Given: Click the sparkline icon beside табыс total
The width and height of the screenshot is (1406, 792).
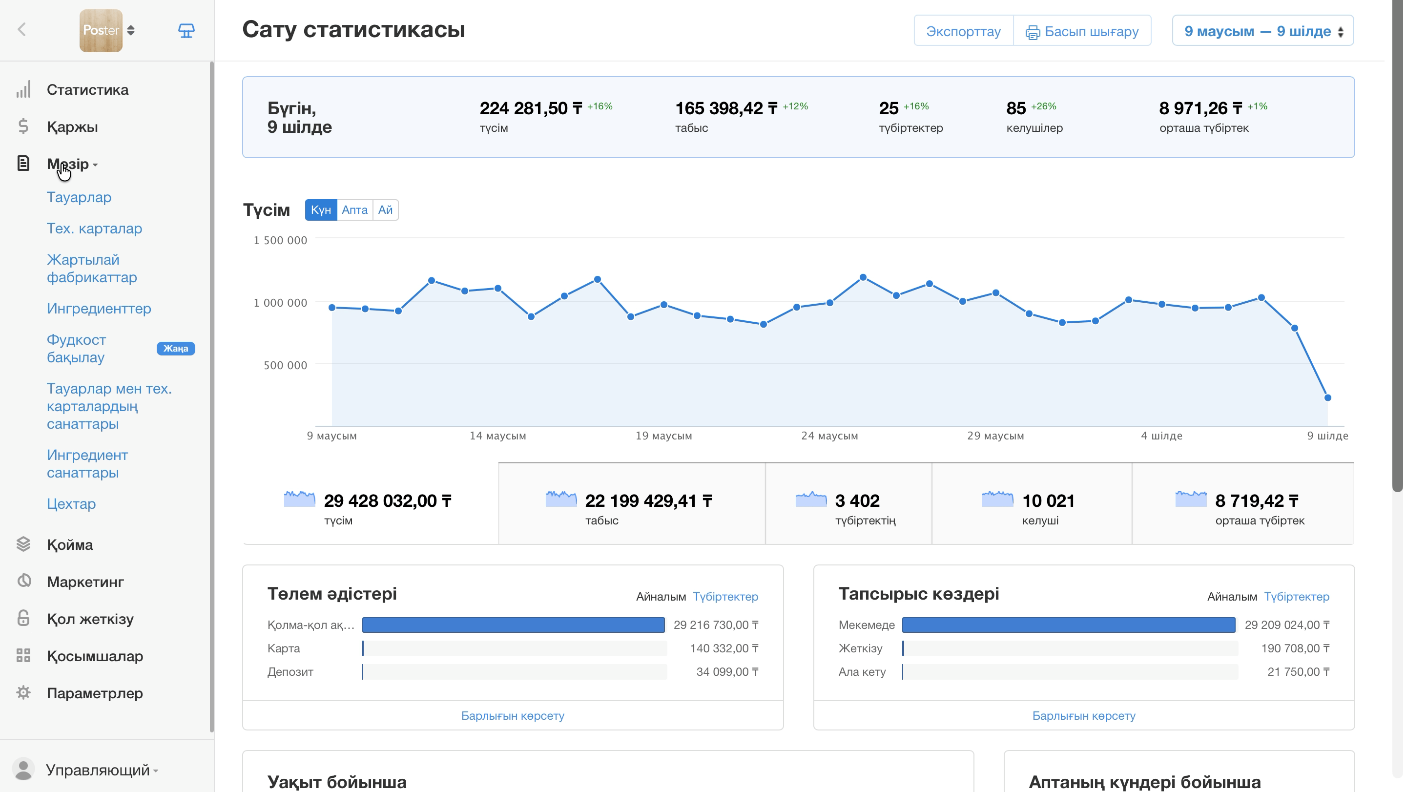Looking at the screenshot, I should 561,499.
